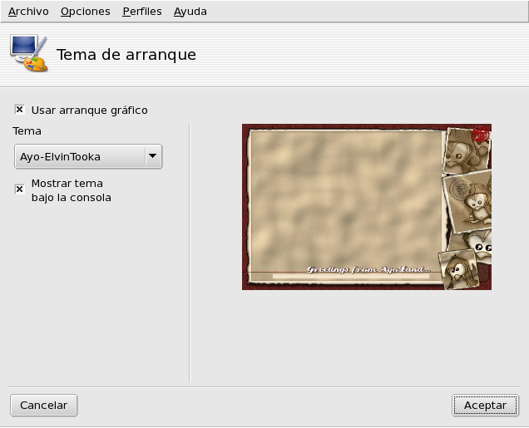Open the Archivo menu
This screenshot has width=529, height=428.
tap(28, 12)
